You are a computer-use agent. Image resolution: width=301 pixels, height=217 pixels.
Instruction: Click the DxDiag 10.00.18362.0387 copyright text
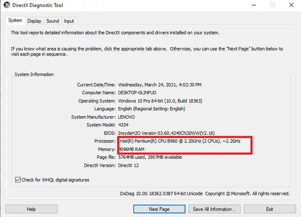coord(205,193)
